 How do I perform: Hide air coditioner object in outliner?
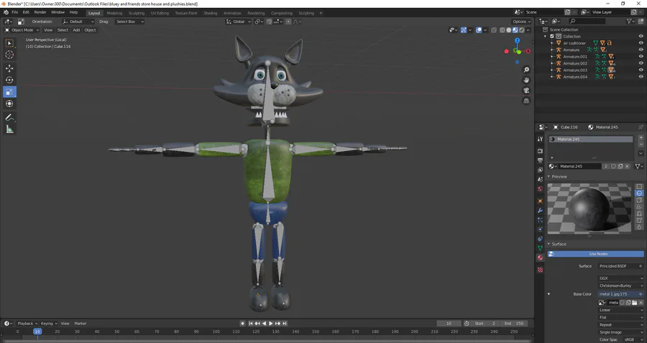click(641, 43)
